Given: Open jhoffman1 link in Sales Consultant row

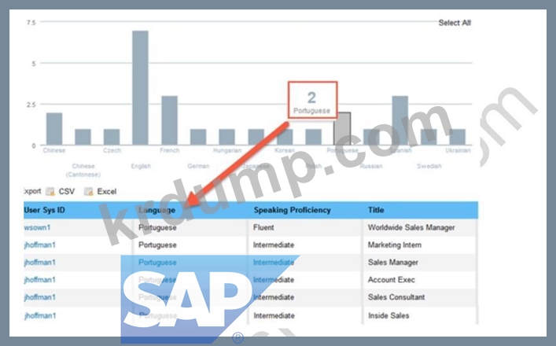Looking at the screenshot, I should (x=39, y=297).
